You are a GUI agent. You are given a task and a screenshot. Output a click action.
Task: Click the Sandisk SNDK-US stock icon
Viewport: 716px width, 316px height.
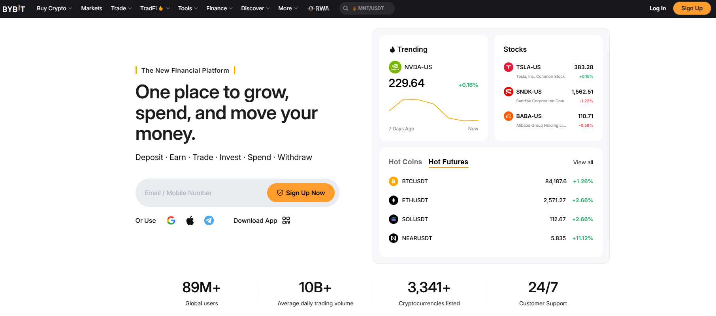point(509,92)
